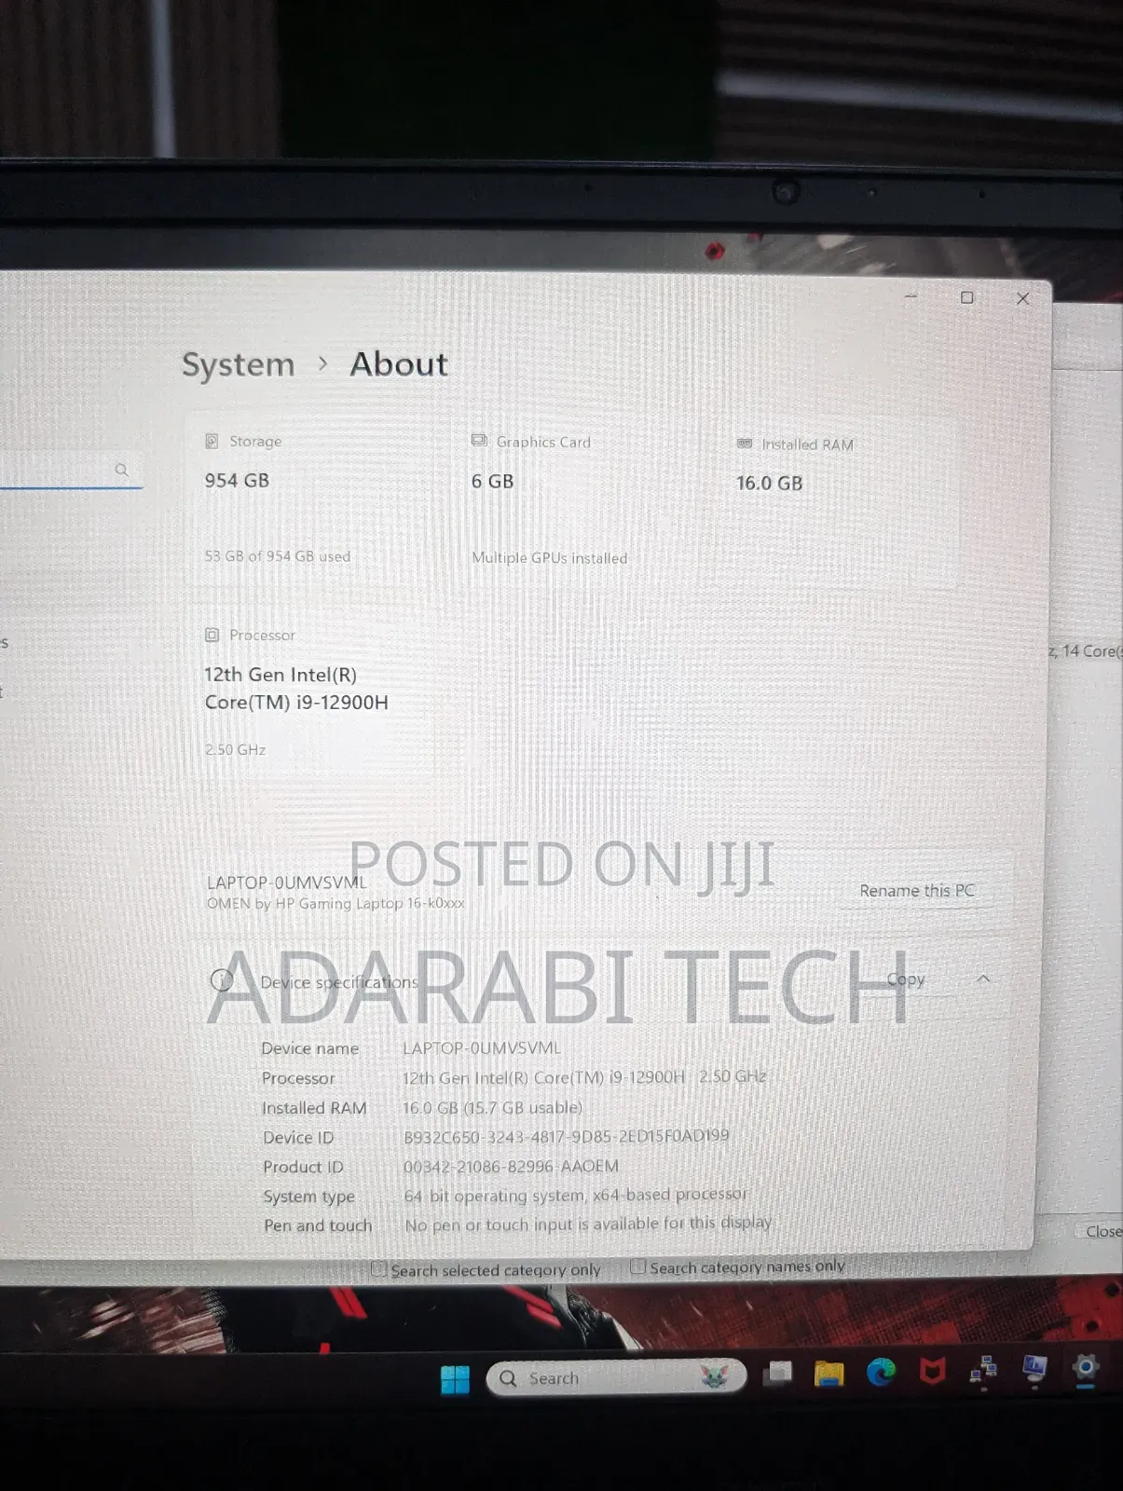The width and height of the screenshot is (1123, 1491).
Task: Open Task View from taskbar
Action: click(777, 1375)
